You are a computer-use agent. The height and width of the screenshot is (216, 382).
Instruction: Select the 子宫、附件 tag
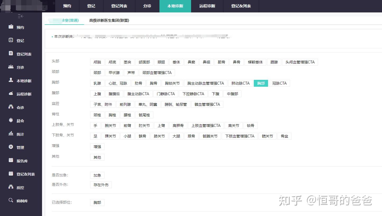[103, 104]
